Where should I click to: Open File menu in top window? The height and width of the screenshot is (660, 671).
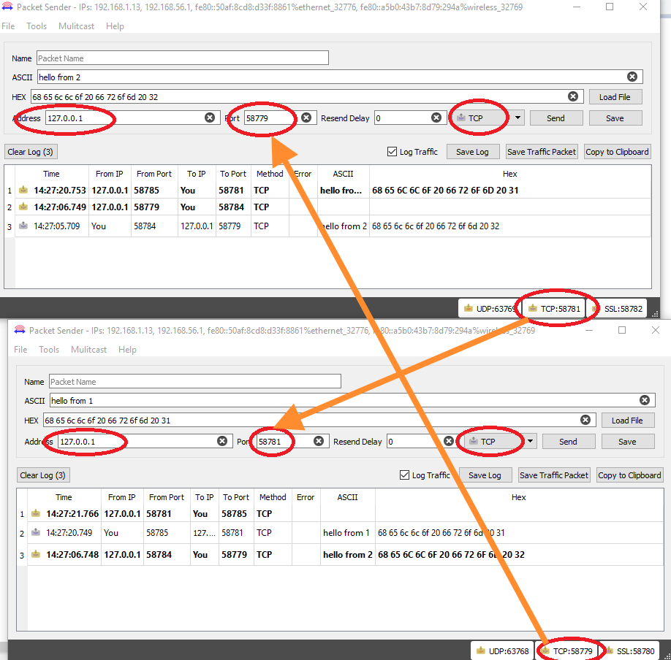(x=8, y=26)
